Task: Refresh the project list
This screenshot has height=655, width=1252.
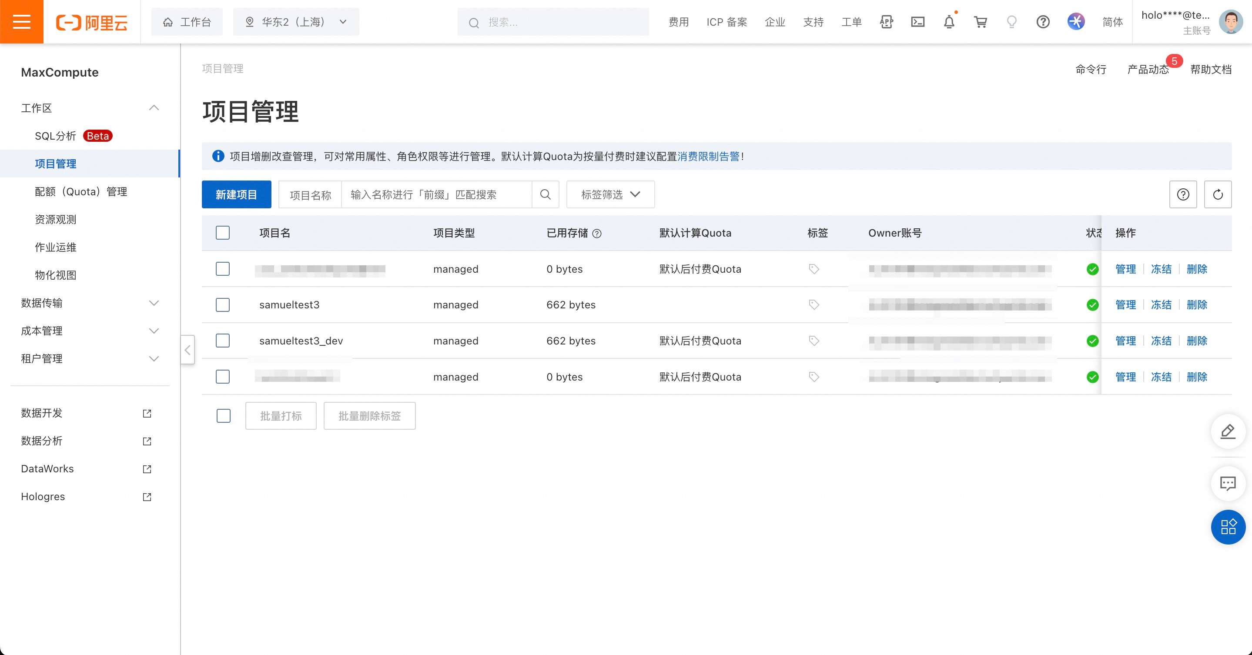Action: pyautogui.click(x=1218, y=194)
